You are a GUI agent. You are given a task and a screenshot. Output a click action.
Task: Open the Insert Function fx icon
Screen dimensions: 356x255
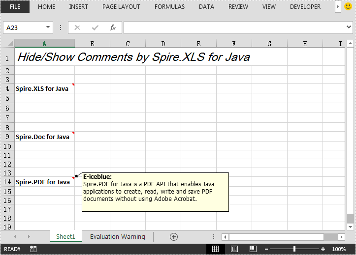(113, 28)
